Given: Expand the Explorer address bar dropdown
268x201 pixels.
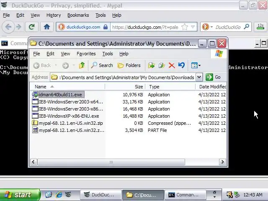Looking at the screenshot, I should click(199, 77).
